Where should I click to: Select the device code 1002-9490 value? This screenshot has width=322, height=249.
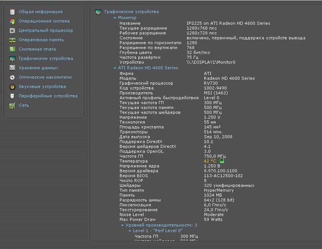(x=215, y=88)
